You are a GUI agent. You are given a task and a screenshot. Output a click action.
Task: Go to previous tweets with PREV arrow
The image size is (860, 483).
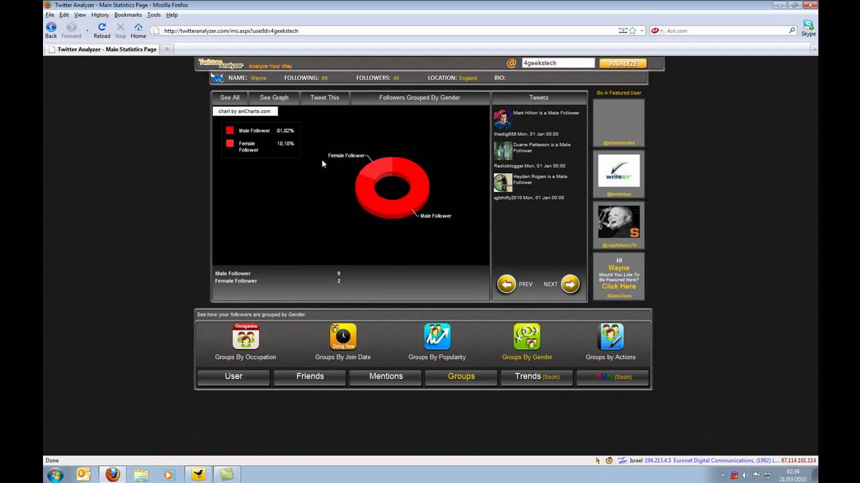point(507,284)
